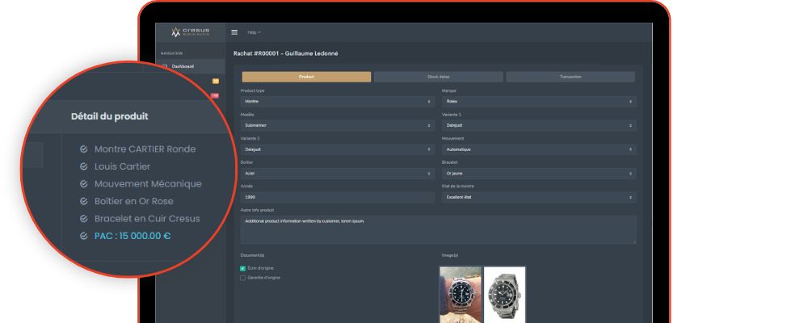Open the Help dropdown menu
The image size is (808, 323).
click(x=254, y=32)
